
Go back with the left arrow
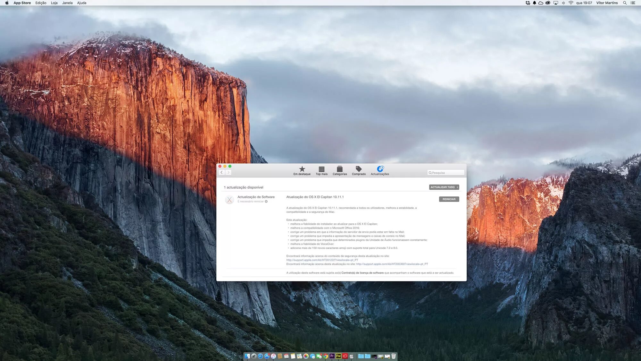pyautogui.click(x=221, y=173)
